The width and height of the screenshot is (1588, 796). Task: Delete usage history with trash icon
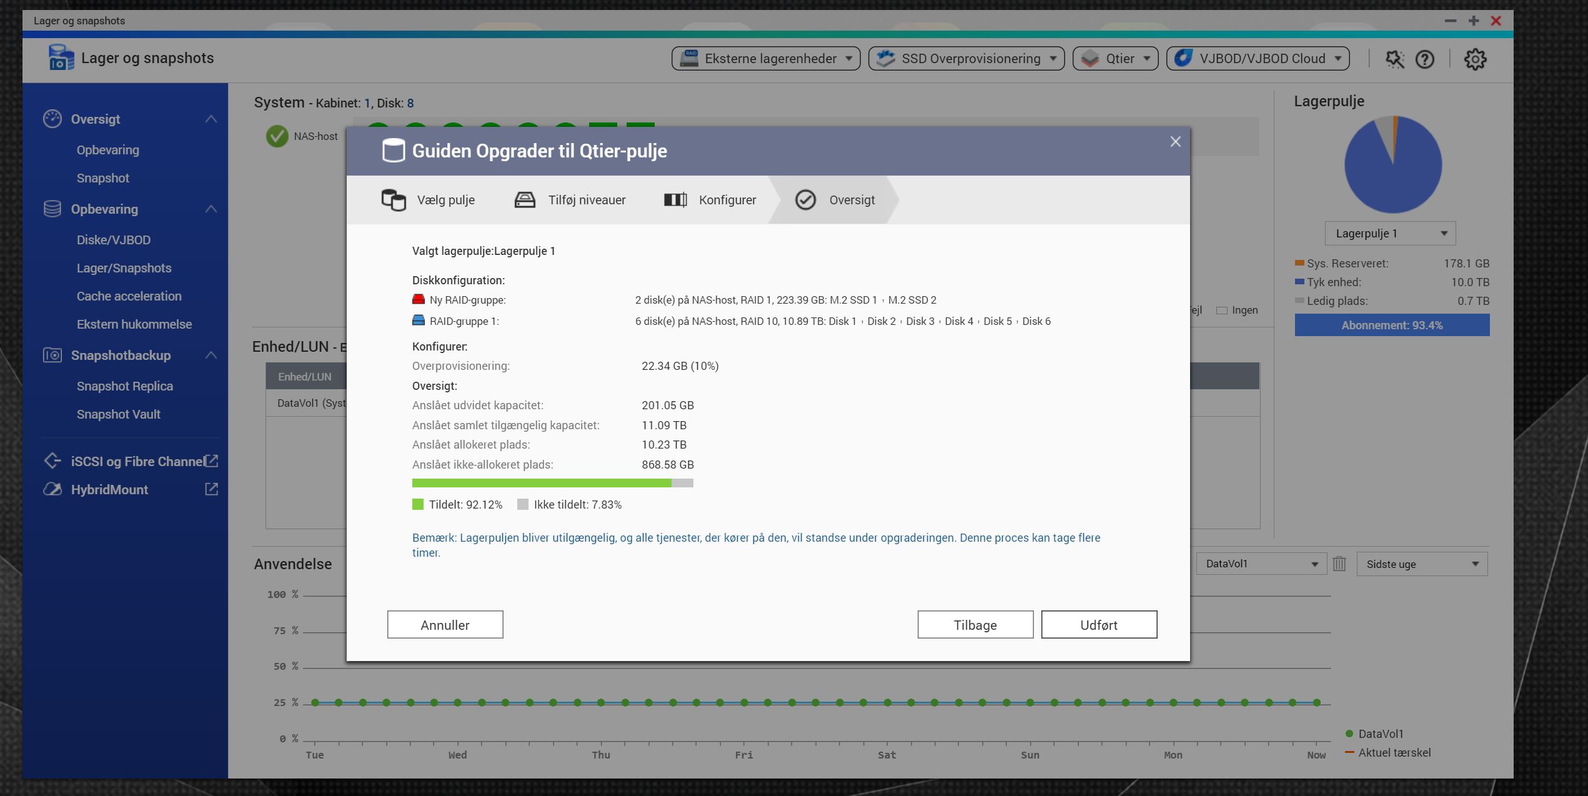tap(1339, 564)
